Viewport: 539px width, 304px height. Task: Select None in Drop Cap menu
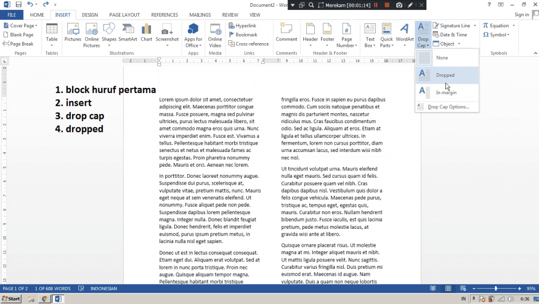[x=447, y=58]
